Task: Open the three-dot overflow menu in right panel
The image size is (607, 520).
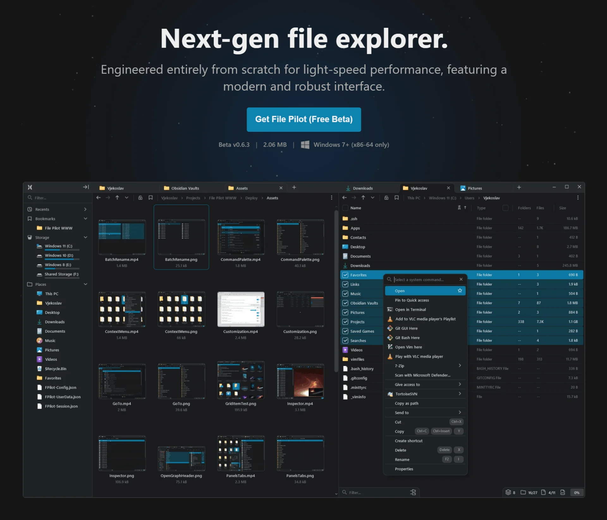Action: click(x=578, y=198)
